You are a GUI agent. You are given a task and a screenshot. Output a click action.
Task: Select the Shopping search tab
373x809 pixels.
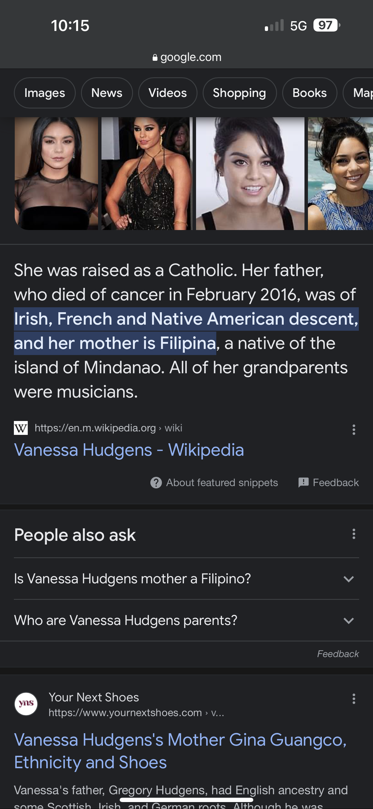tap(239, 93)
